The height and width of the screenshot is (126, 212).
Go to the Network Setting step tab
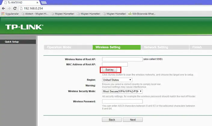(165, 47)
